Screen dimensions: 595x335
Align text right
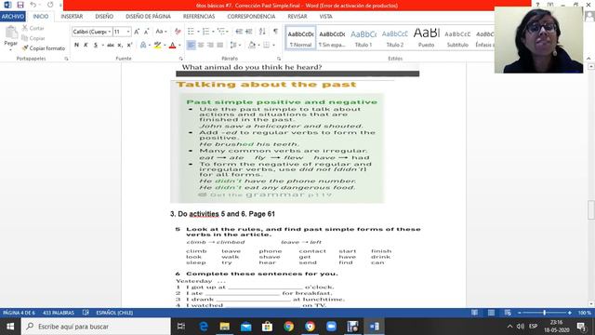(210, 45)
